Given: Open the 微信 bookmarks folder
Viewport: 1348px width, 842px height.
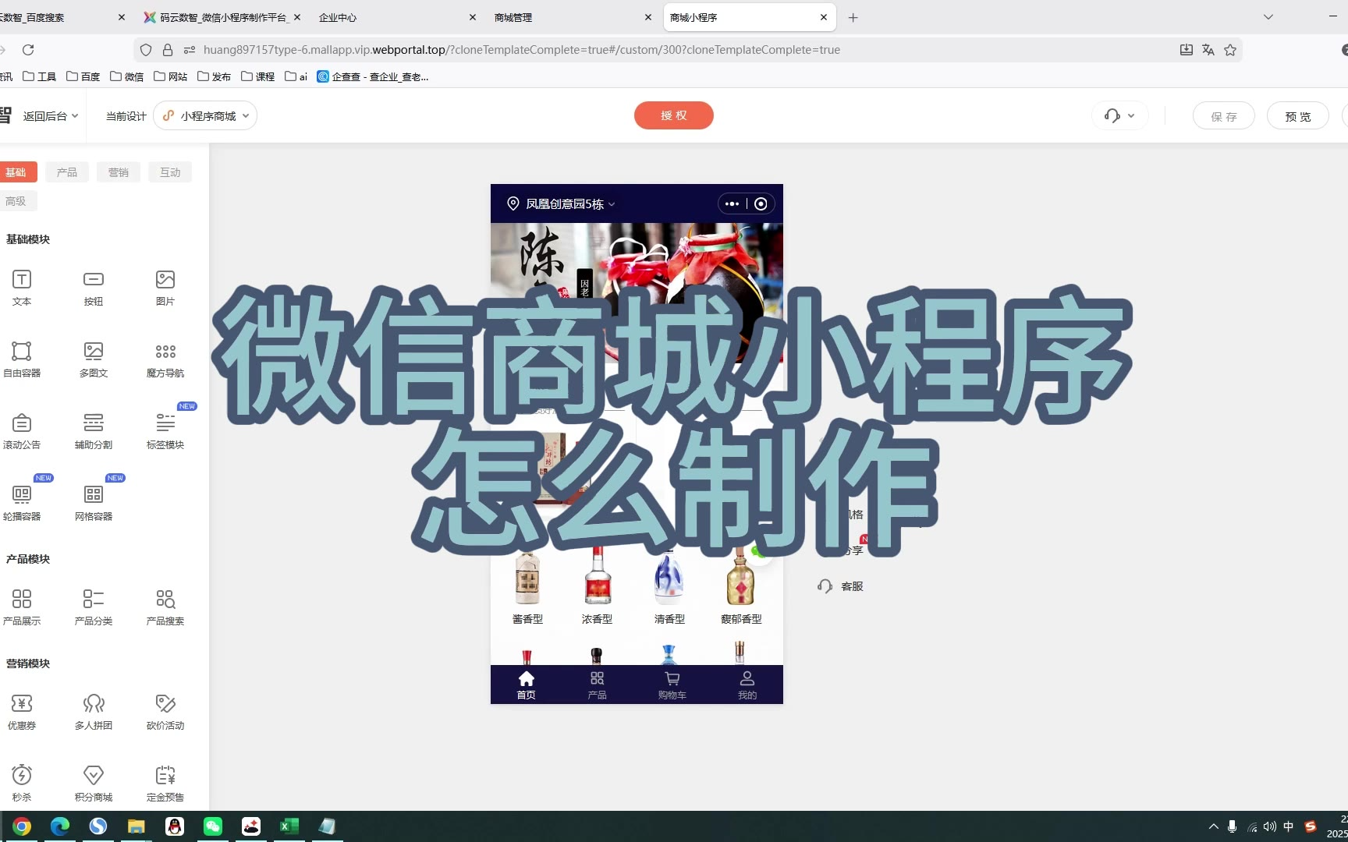Looking at the screenshot, I should point(127,76).
